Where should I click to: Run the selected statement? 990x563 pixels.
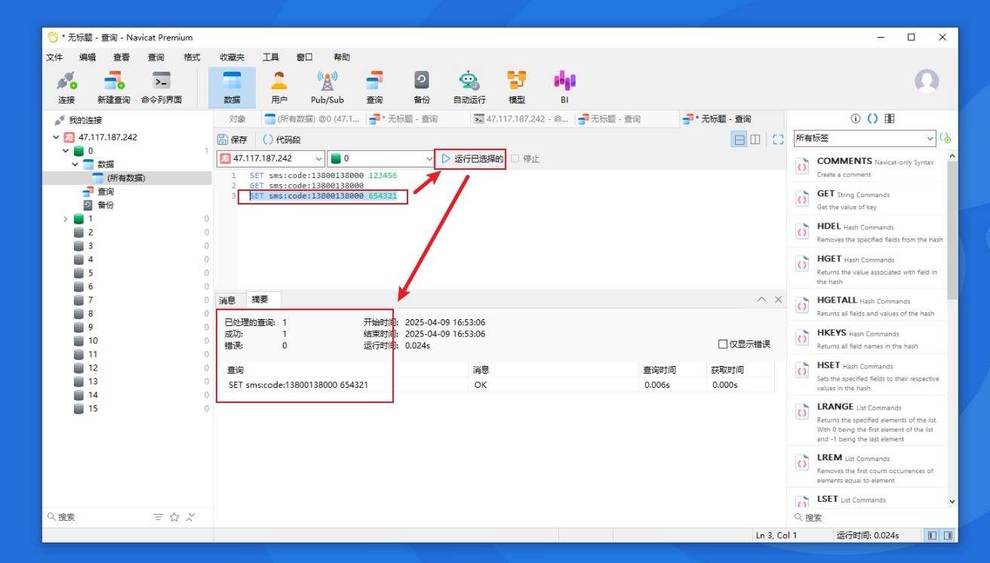(472, 158)
